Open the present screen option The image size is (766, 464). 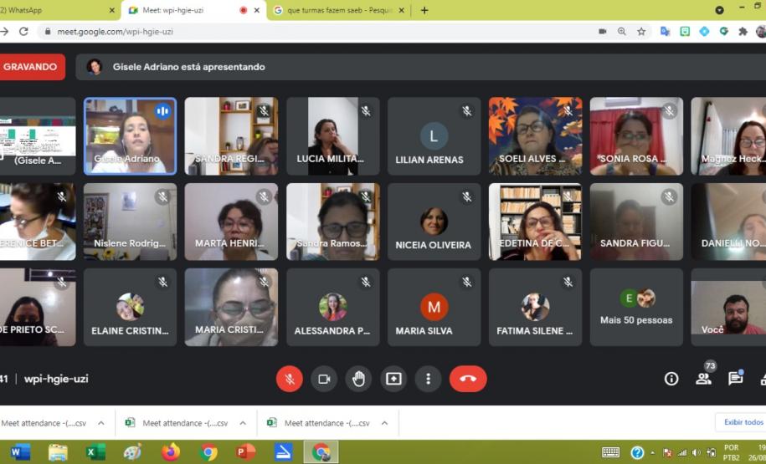pos(393,379)
